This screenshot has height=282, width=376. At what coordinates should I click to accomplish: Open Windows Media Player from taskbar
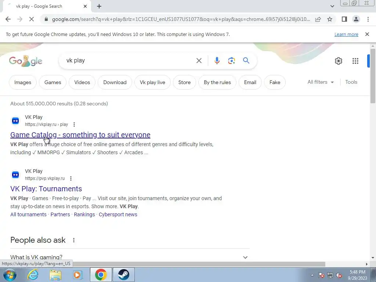(78, 275)
